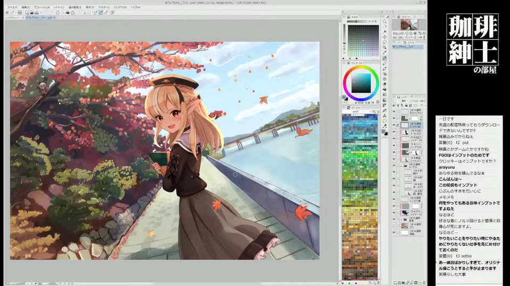Image resolution: width=510 pixels, height=286 pixels.
Task: Click the Undo arrow in command bar
Action: click(46, 13)
